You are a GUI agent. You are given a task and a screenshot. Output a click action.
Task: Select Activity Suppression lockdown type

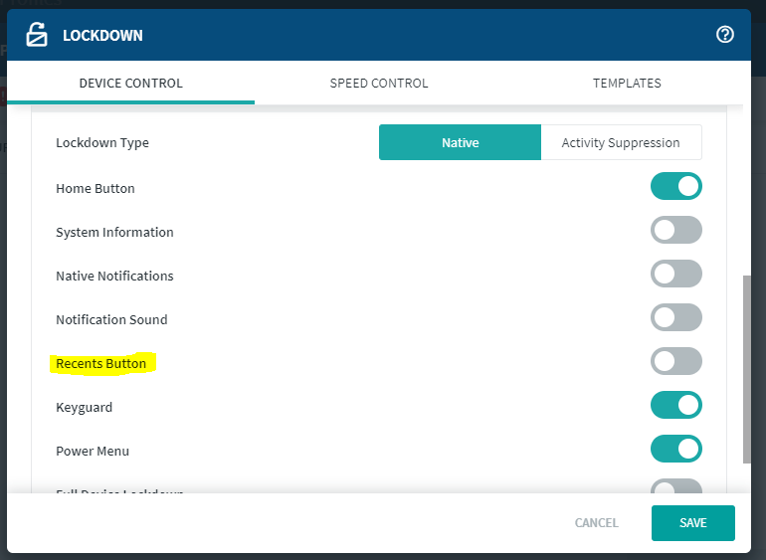(x=621, y=143)
